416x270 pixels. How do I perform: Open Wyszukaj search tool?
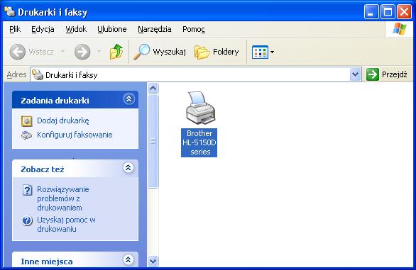[160, 52]
